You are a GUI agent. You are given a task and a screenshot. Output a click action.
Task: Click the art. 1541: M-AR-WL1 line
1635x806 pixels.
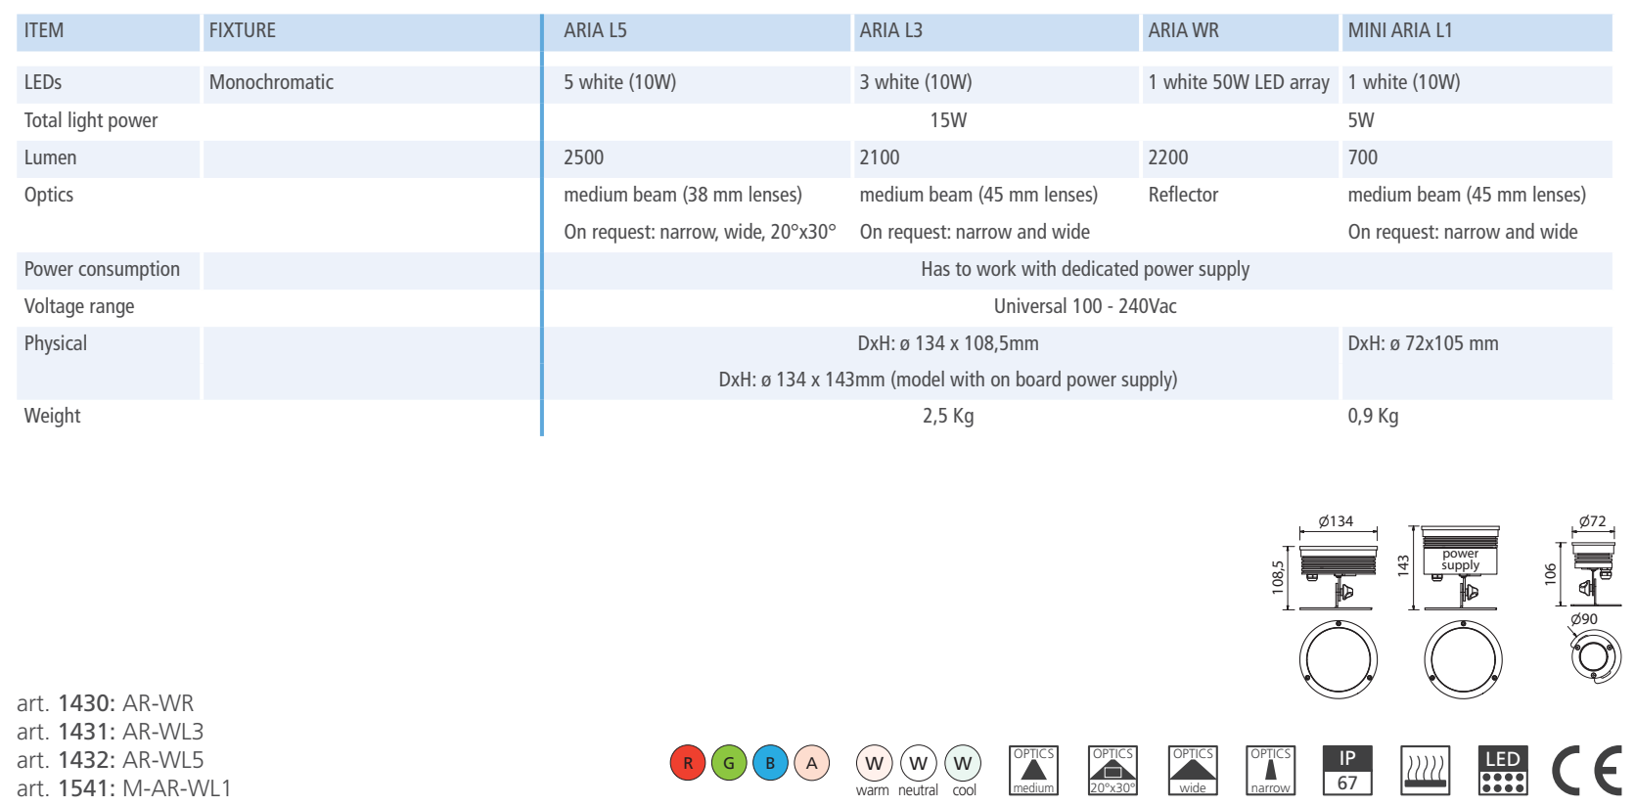tap(124, 787)
